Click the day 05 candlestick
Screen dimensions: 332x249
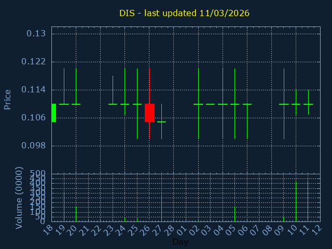point(234,104)
